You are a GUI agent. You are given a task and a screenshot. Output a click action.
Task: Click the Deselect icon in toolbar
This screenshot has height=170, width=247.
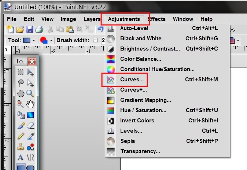click(x=89, y=29)
